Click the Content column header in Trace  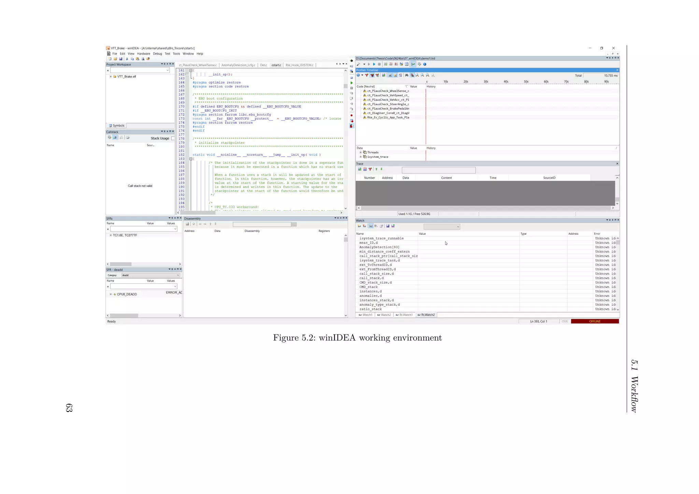(446, 178)
